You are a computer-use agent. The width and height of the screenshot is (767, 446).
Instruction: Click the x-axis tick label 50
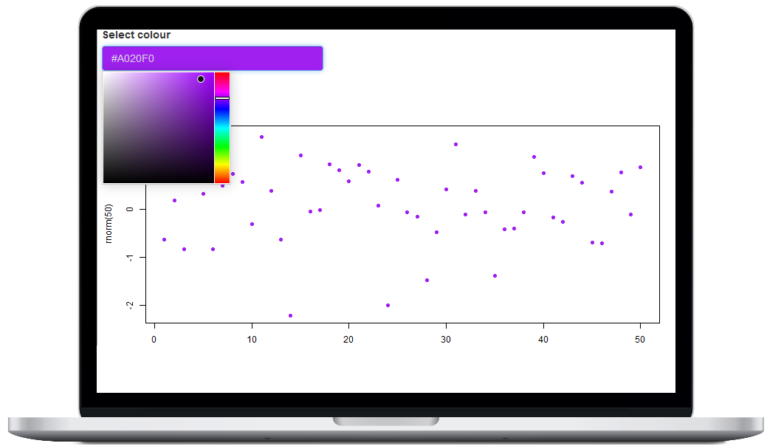640,340
